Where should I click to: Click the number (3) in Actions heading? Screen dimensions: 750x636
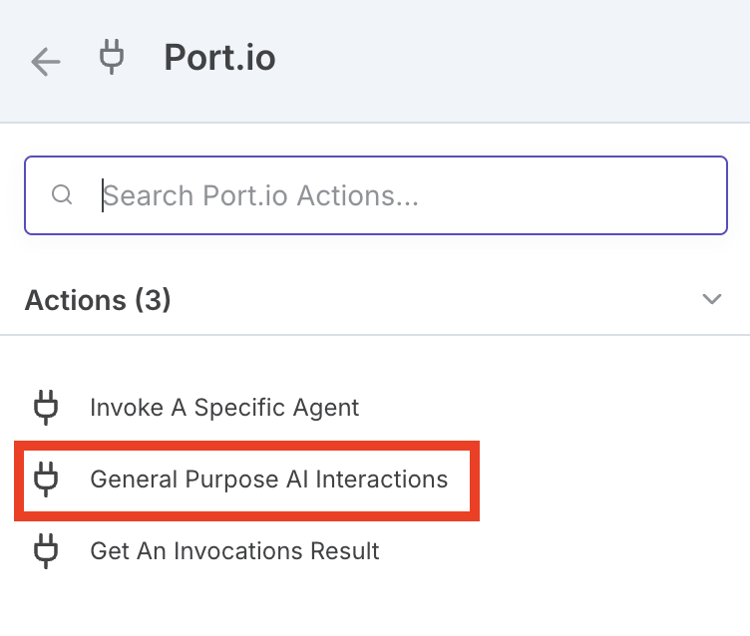153,299
